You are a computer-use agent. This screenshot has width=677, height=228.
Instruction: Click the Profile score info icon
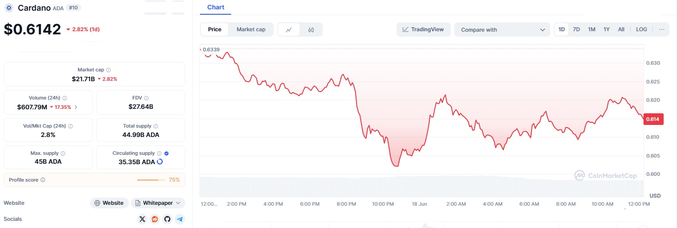click(43, 180)
